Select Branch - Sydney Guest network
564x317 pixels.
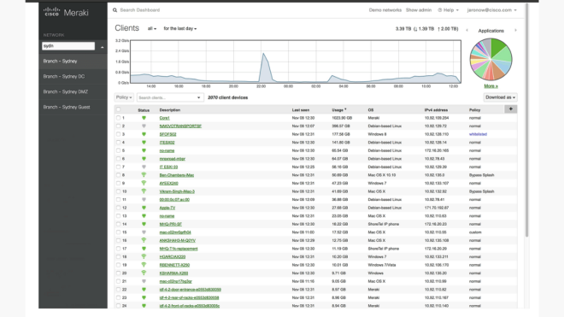click(x=73, y=107)
